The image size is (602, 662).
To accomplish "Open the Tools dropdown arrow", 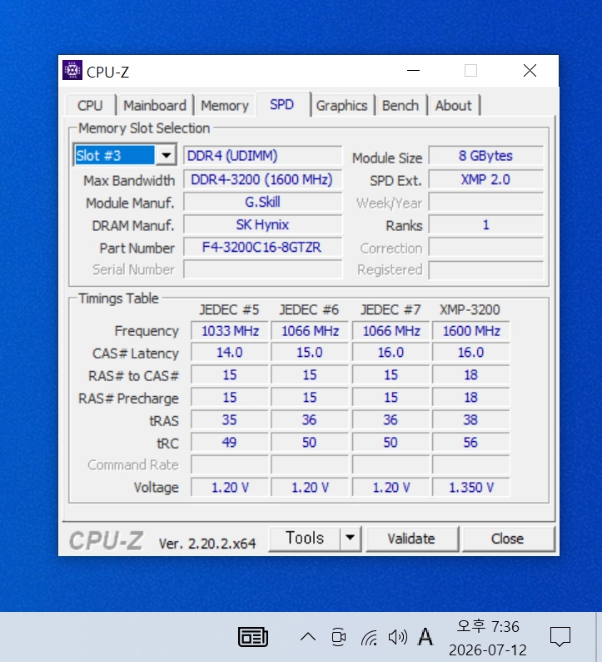I will (x=351, y=538).
